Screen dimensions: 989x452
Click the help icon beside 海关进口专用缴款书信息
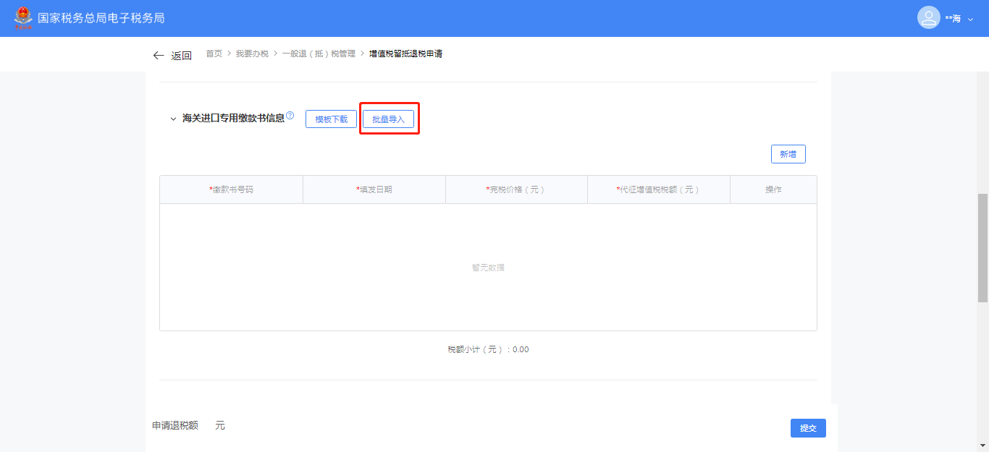290,116
